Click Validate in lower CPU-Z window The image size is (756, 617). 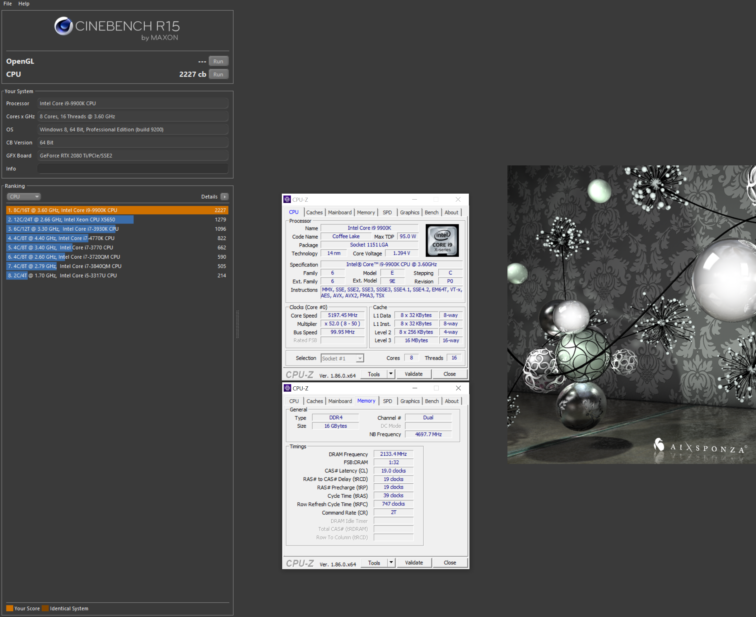click(414, 563)
